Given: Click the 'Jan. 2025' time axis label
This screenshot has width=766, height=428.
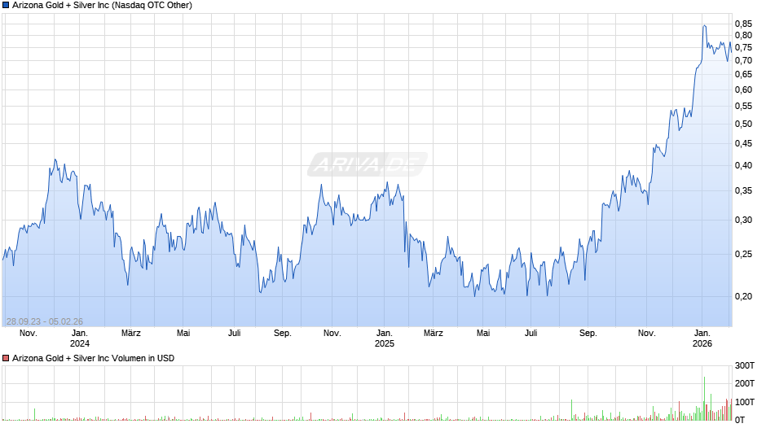Looking at the screenshot, I should click(385, 338).
